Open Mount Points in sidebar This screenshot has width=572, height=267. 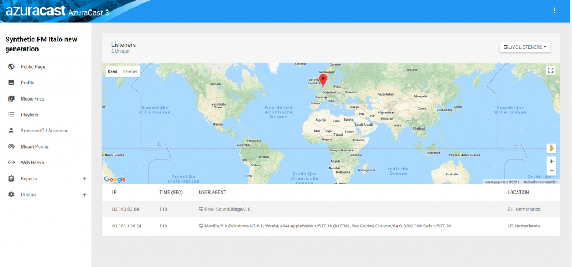[x=34, y=147]
